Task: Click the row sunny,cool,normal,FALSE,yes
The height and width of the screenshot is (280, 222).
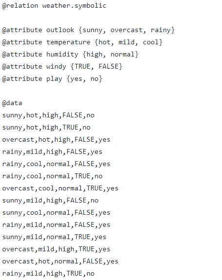Action: [x=56, y=213]
